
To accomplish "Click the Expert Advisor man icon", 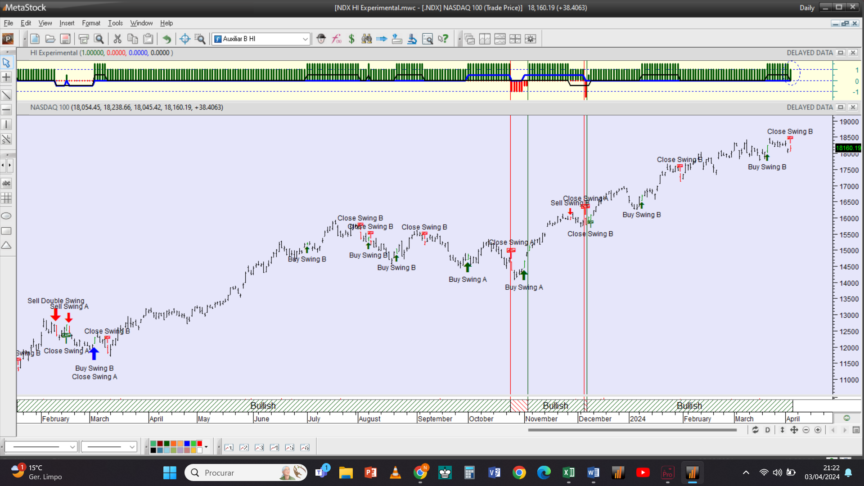I will tap(321, 39).
